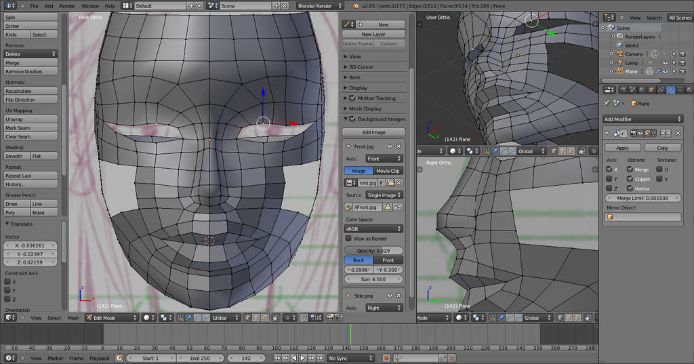
Task: Enable the View as Render checkbox
Action: (x=348, y=239)
